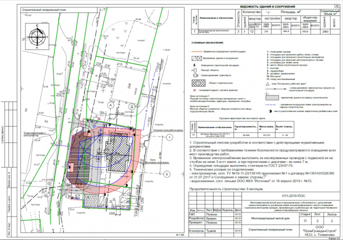Select the 25 000 capacity cell
The height and width of the screenshot is (240, 343).
[x=246, y=135]
